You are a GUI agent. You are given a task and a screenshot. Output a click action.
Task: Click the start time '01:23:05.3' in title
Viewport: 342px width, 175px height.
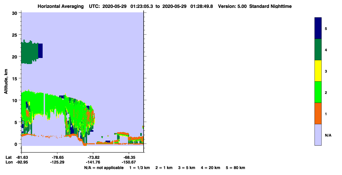[x=142, y=6]
